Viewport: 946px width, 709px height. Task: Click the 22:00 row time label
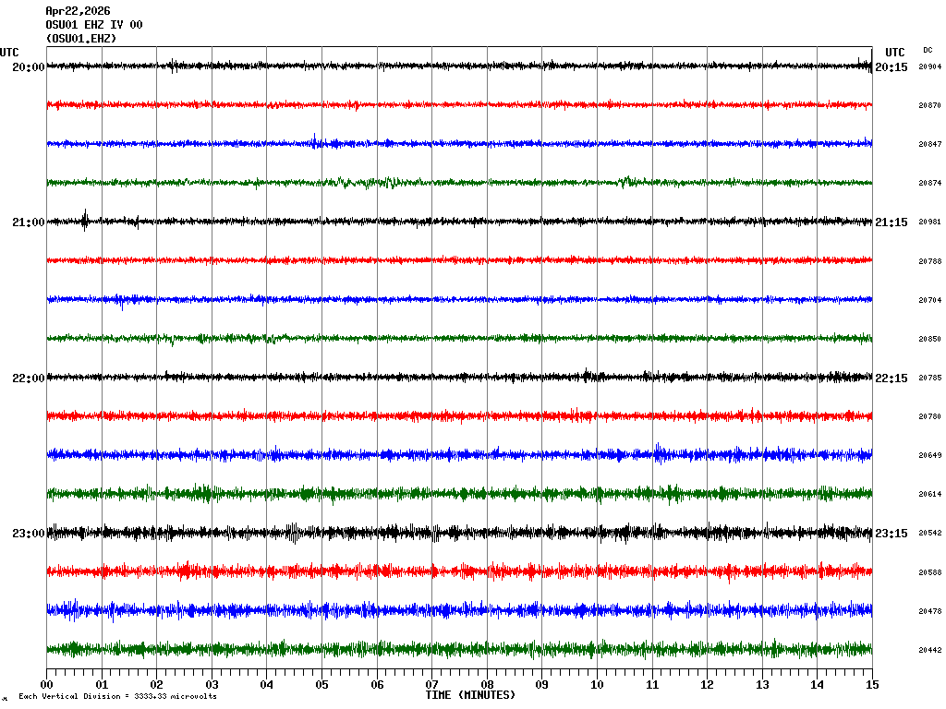pos(28,379)
